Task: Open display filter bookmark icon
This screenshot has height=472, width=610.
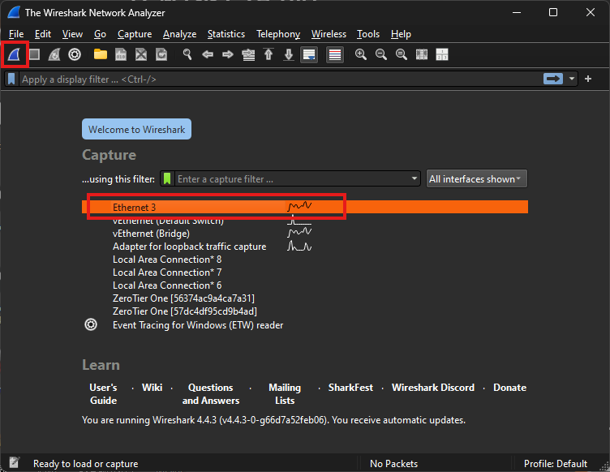Action: click(11, 79)
